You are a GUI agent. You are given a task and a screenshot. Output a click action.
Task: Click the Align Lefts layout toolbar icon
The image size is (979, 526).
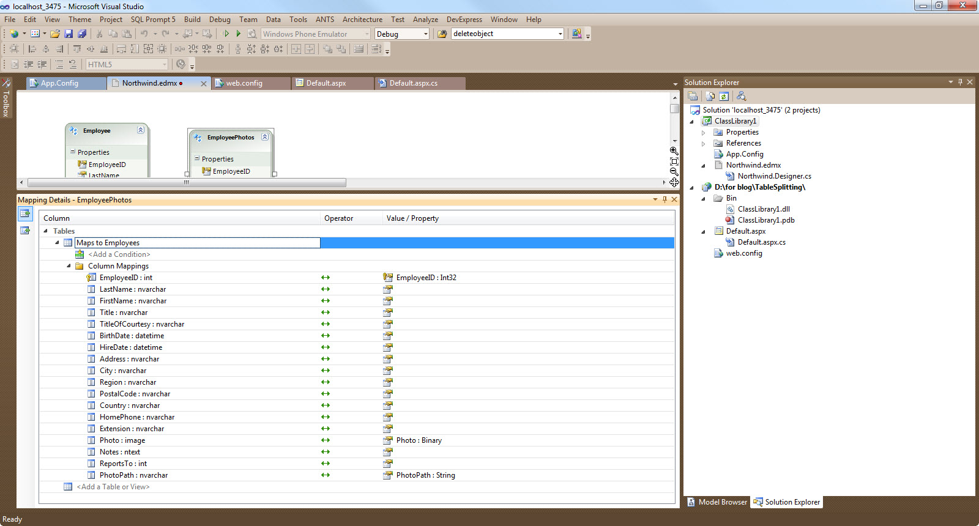tap(32, 49)
